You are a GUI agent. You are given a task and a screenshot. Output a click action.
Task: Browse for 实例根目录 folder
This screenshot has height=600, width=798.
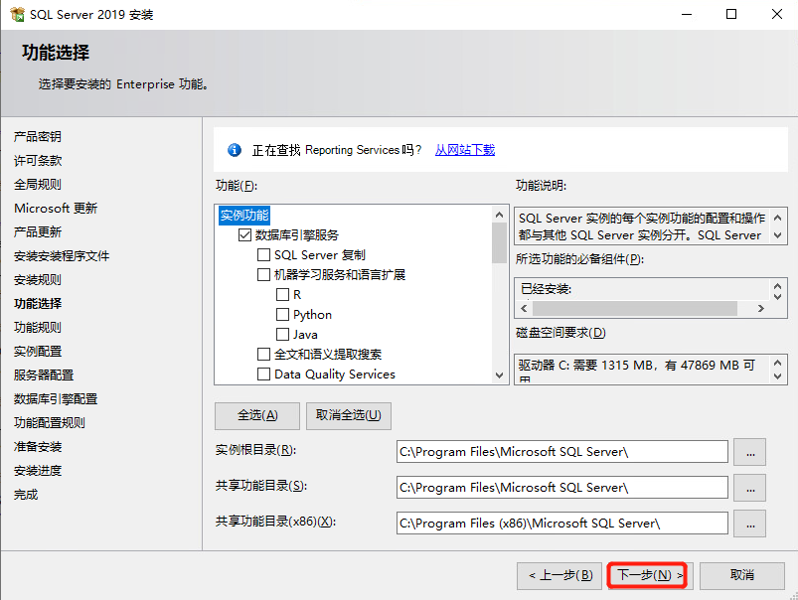749,452
